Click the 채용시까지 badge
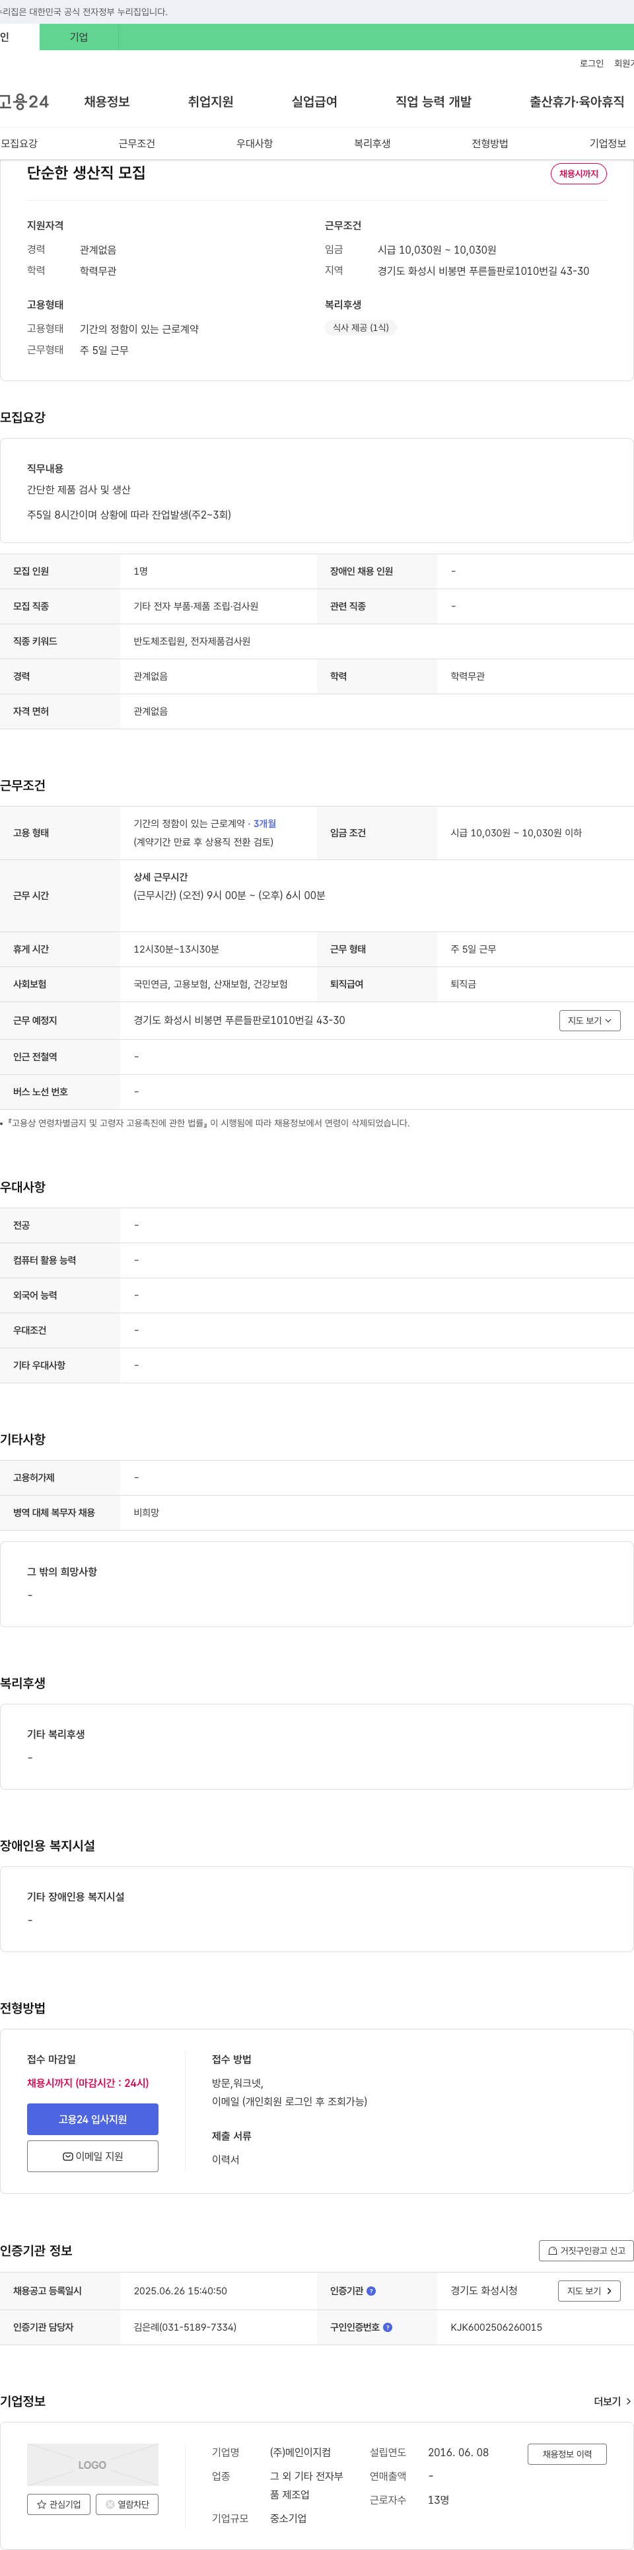Screen dimensions: 634x2550 coord(579,173)
